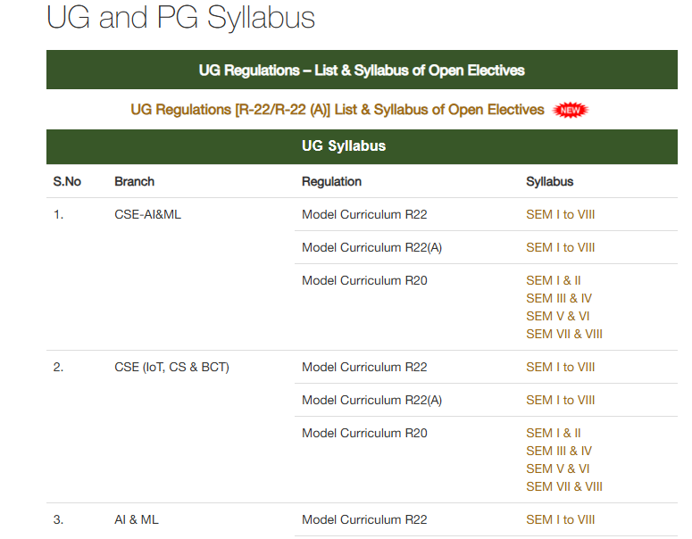Open CSE (IoT, CS & BCT) R22(A) SEM I to VIII
Image resolution: width=692 pixels, height=539 pixels.
[560, 400]
